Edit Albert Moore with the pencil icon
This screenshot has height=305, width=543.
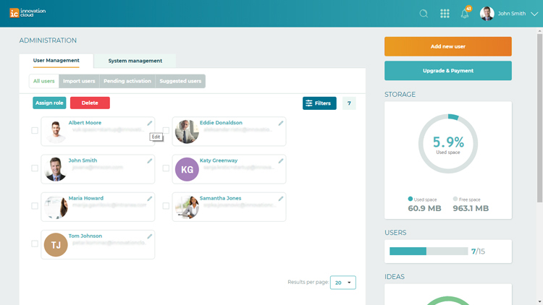pos(150,123)
